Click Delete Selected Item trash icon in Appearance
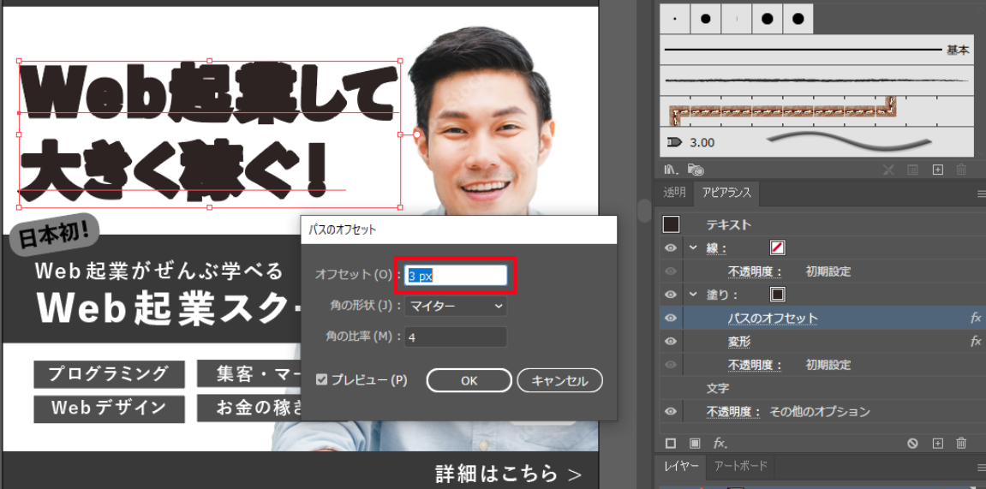The image size is (986, 489). tap(961, 443)
